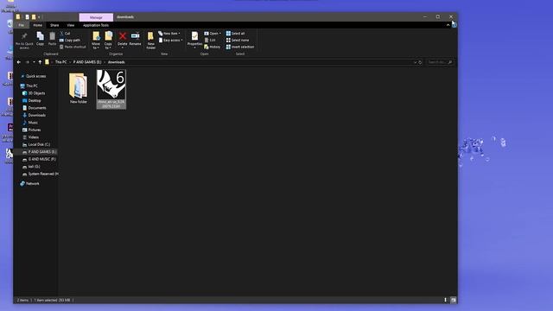Open the Open dropdown in ribbon
553x311 pixels.
[213, 33]
